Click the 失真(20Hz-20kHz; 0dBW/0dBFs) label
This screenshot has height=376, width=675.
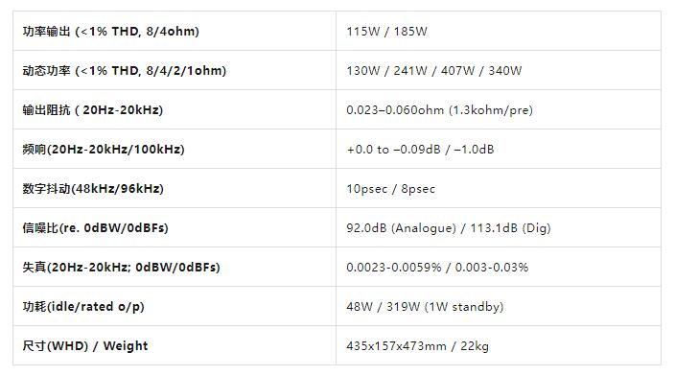(121, 267)
